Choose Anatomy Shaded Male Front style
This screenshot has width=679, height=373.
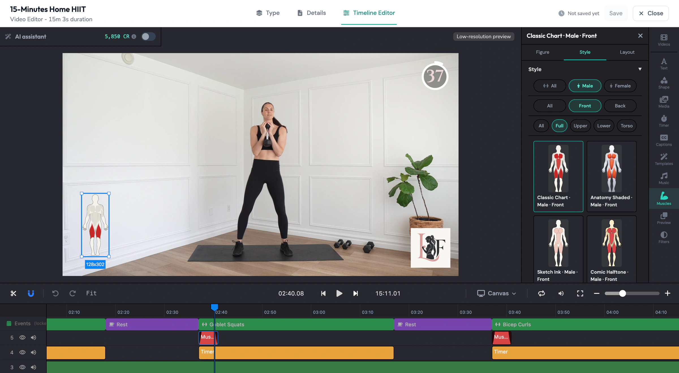(x=611, y=176)
